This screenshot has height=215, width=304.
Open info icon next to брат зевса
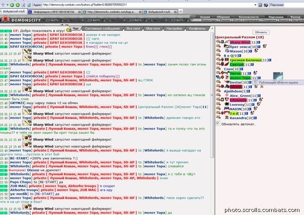click(259, 47)
